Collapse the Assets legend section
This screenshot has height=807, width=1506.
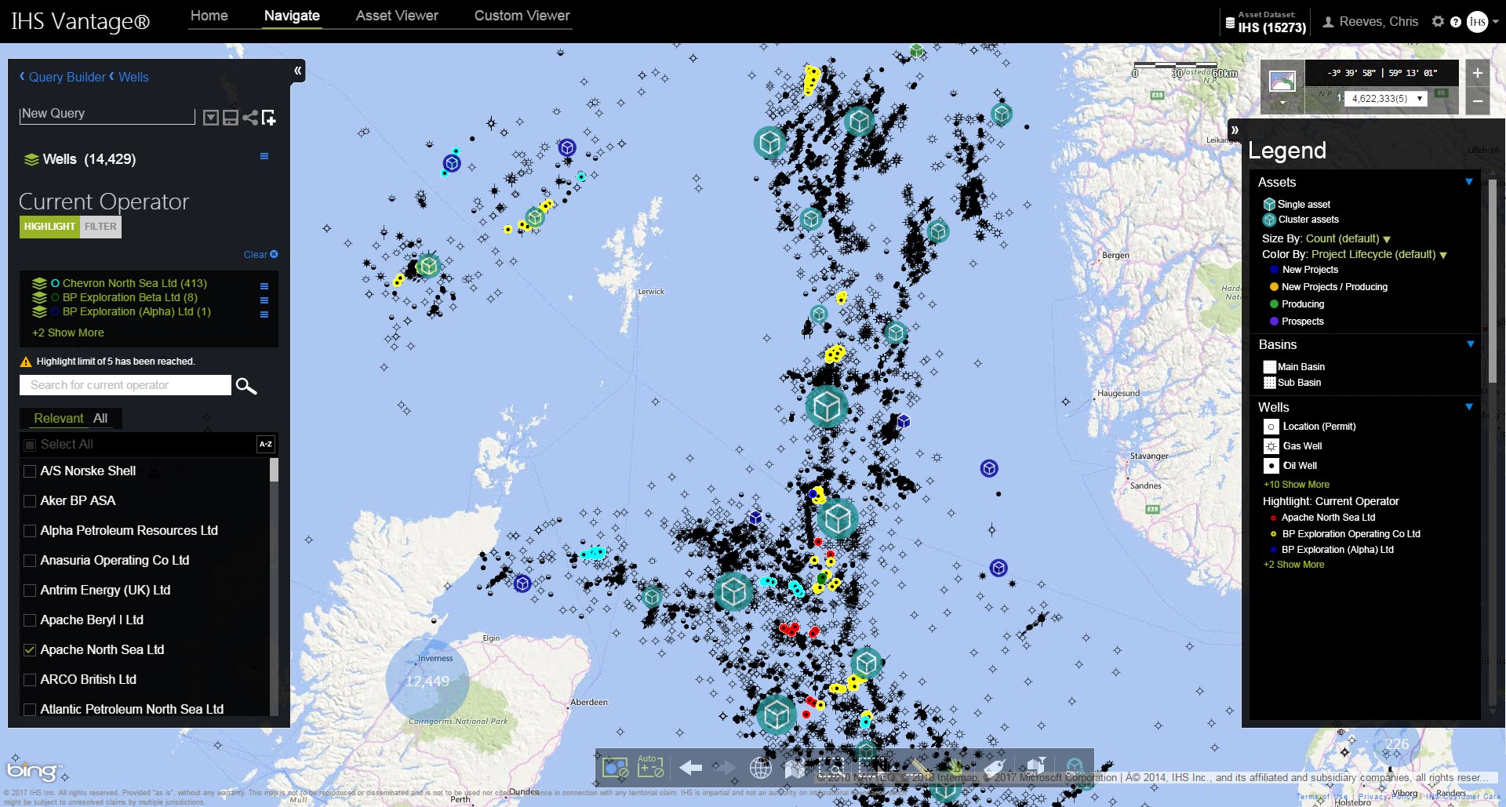coord(1469,182)
